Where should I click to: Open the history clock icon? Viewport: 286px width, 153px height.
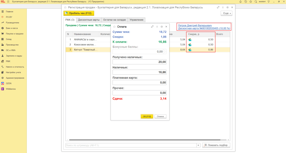tap(245, 2)
